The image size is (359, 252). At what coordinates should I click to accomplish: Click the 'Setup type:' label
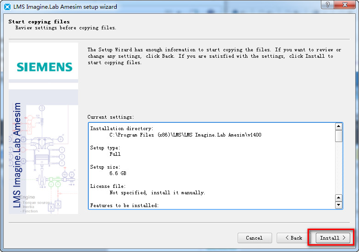[105, 148]
